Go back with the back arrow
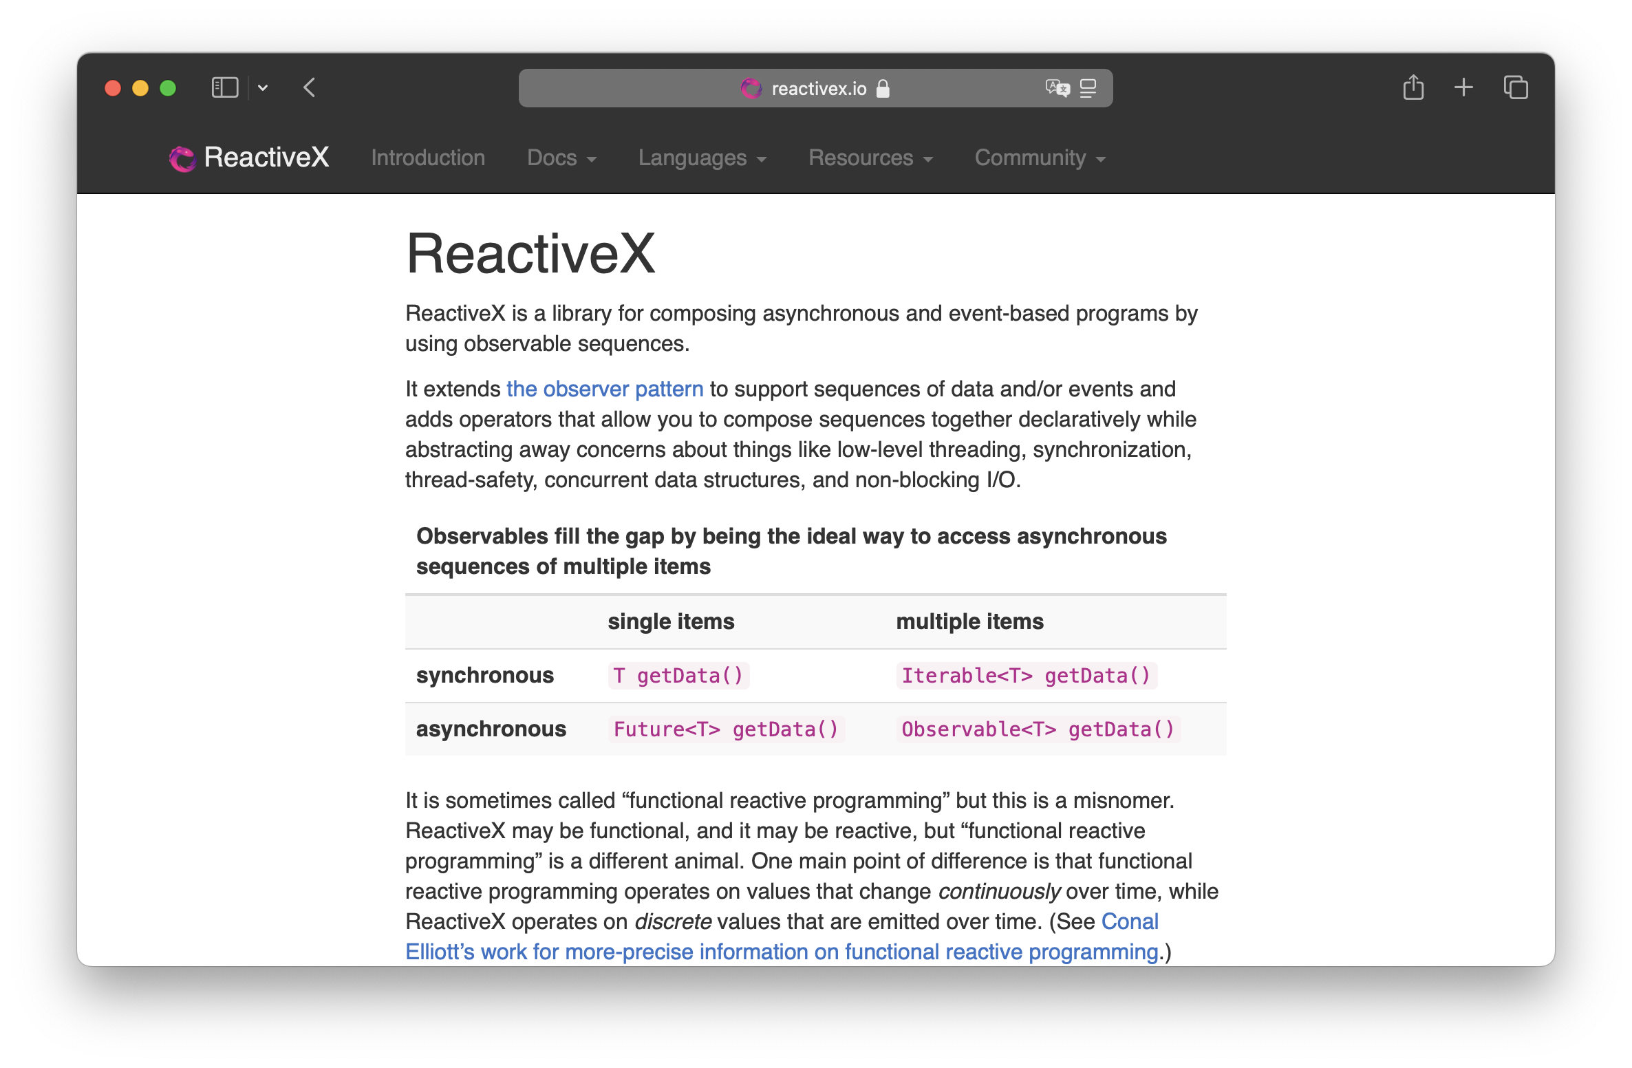The height and width of the screenshot is (1068, 1632). coord(310,88)
